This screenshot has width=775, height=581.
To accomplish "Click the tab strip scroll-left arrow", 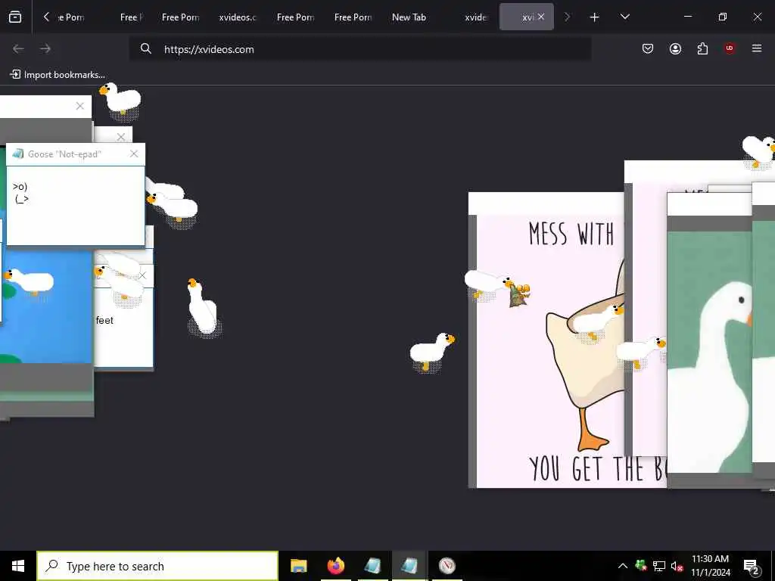I will [x=46, y=17].
